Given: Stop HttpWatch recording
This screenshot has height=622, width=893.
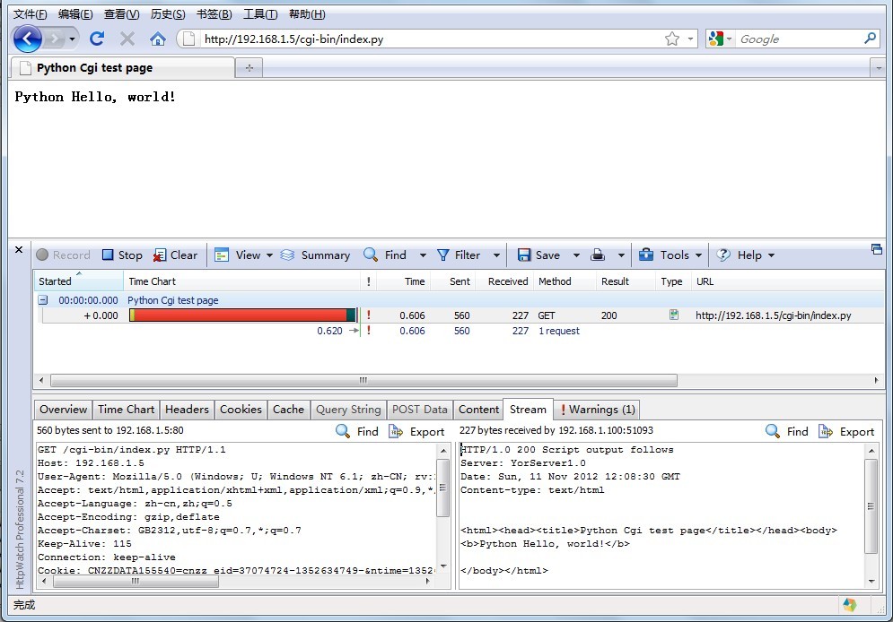Looking at the screenshot, I should pyautogui.click(x=122, y=255).
